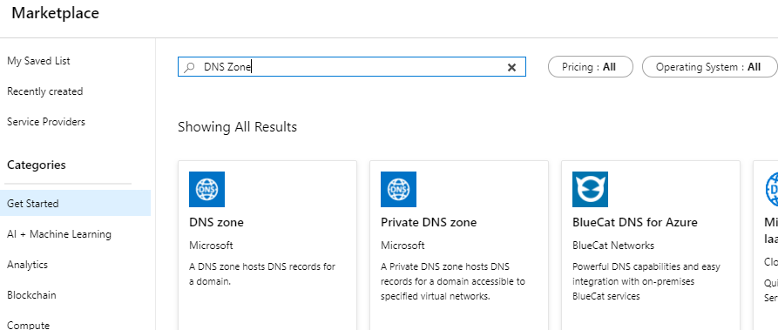Open the Operating System filter dropdown

pyautogui.click(x=709, y=67)
